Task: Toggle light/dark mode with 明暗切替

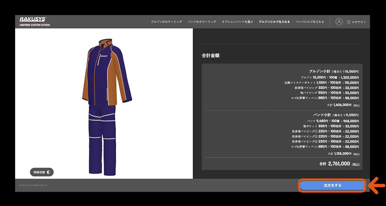Action: (42, 172)
